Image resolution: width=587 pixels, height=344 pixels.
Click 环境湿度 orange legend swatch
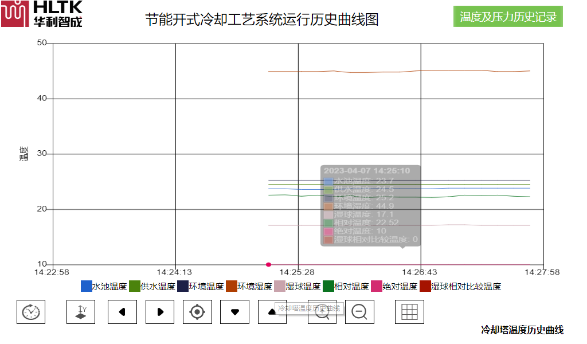pyautogui.click(x=232, y=287)
